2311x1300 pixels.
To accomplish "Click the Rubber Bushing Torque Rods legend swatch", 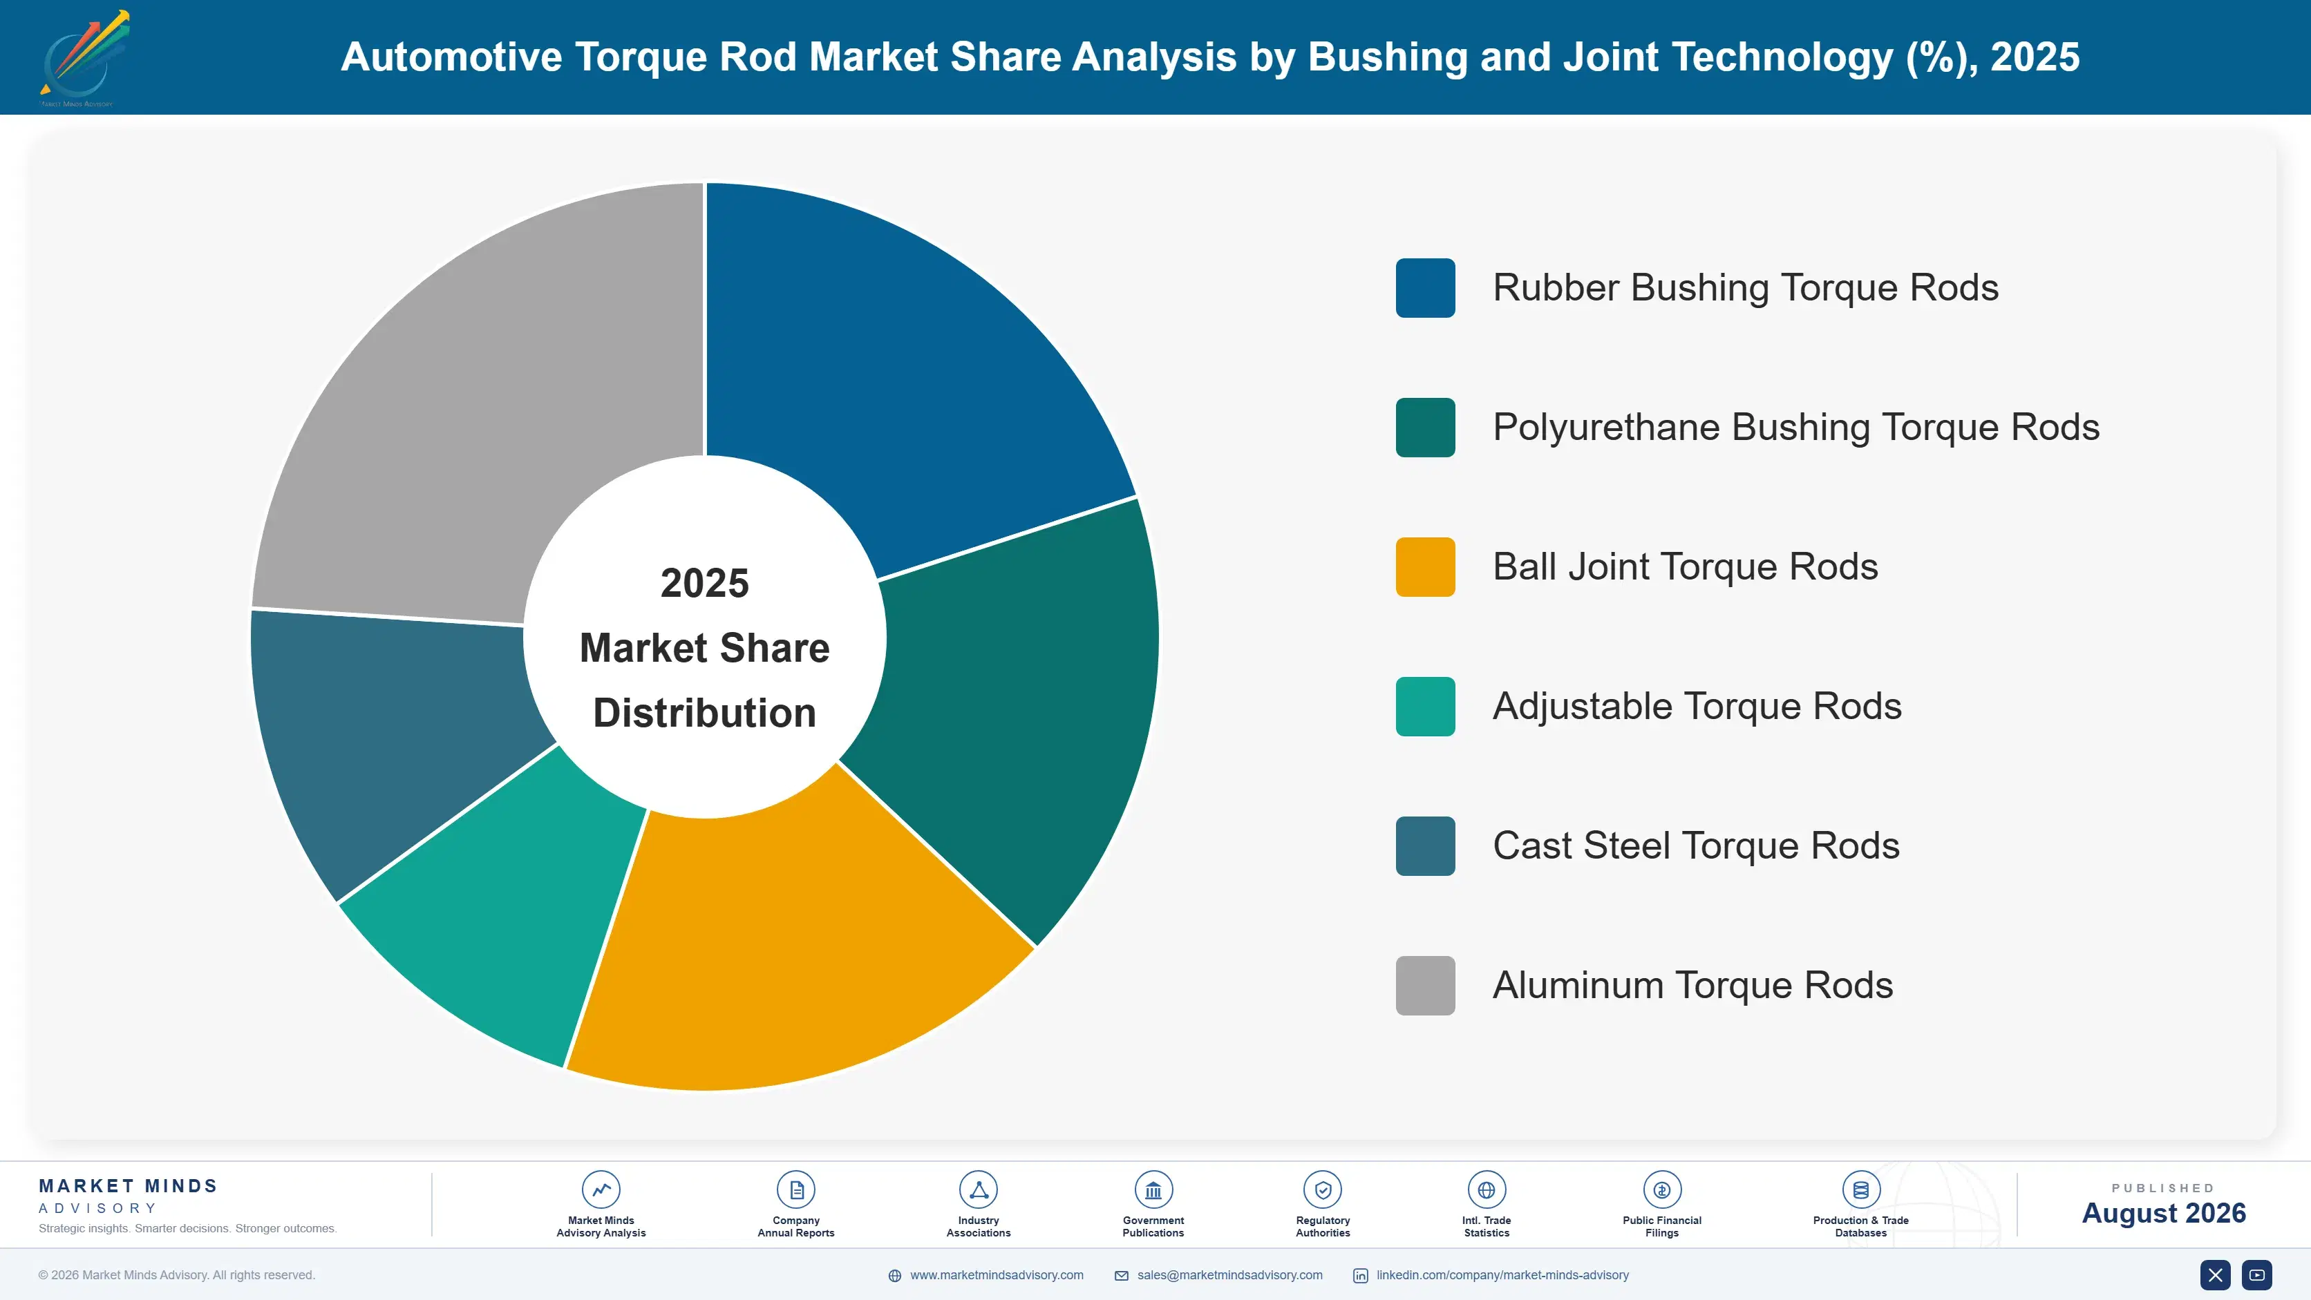I will point(1424,288).
